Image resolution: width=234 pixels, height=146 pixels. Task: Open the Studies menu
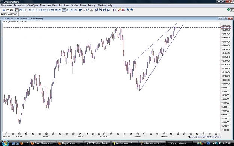(75, 5)
